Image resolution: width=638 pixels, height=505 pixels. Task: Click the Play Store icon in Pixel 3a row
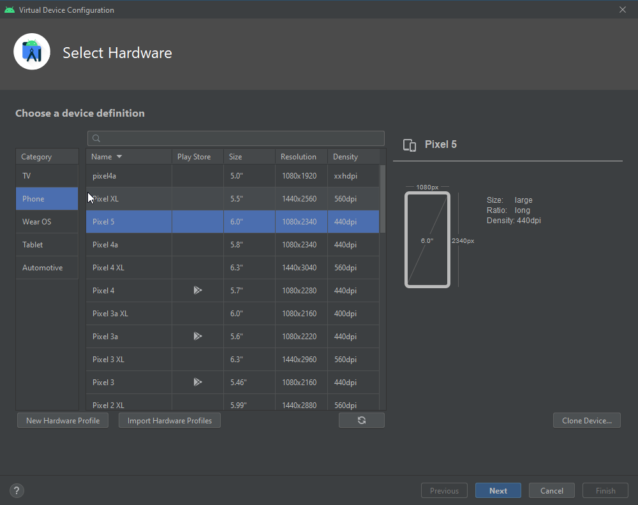pos(198,336)
